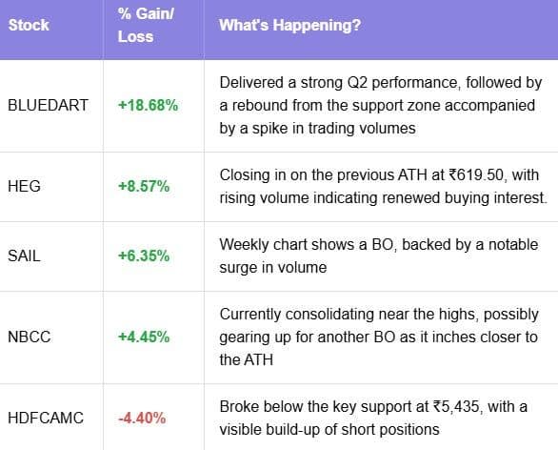Viewport: 558px width, 450px height.
Task: Click the +6.35% gain figure
Action: click(144, 256)
